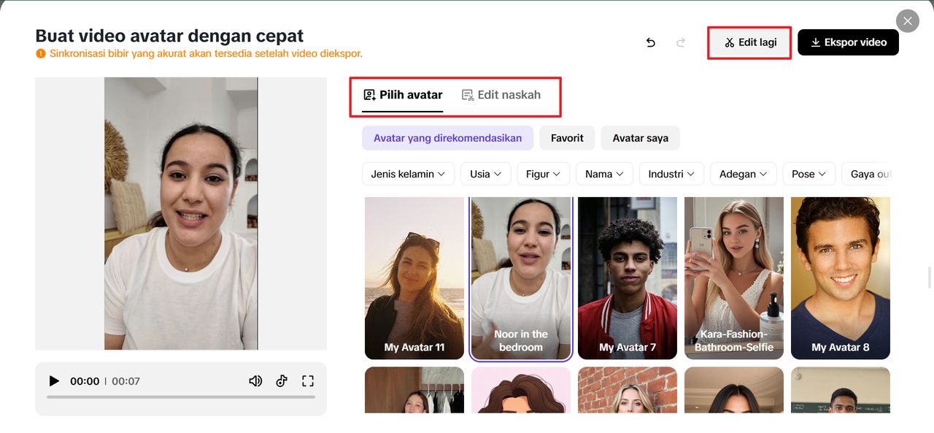This screenshot has height=433, width=934.
Task: Click the TikTok icon in player
Action: [x=282, y=381]
